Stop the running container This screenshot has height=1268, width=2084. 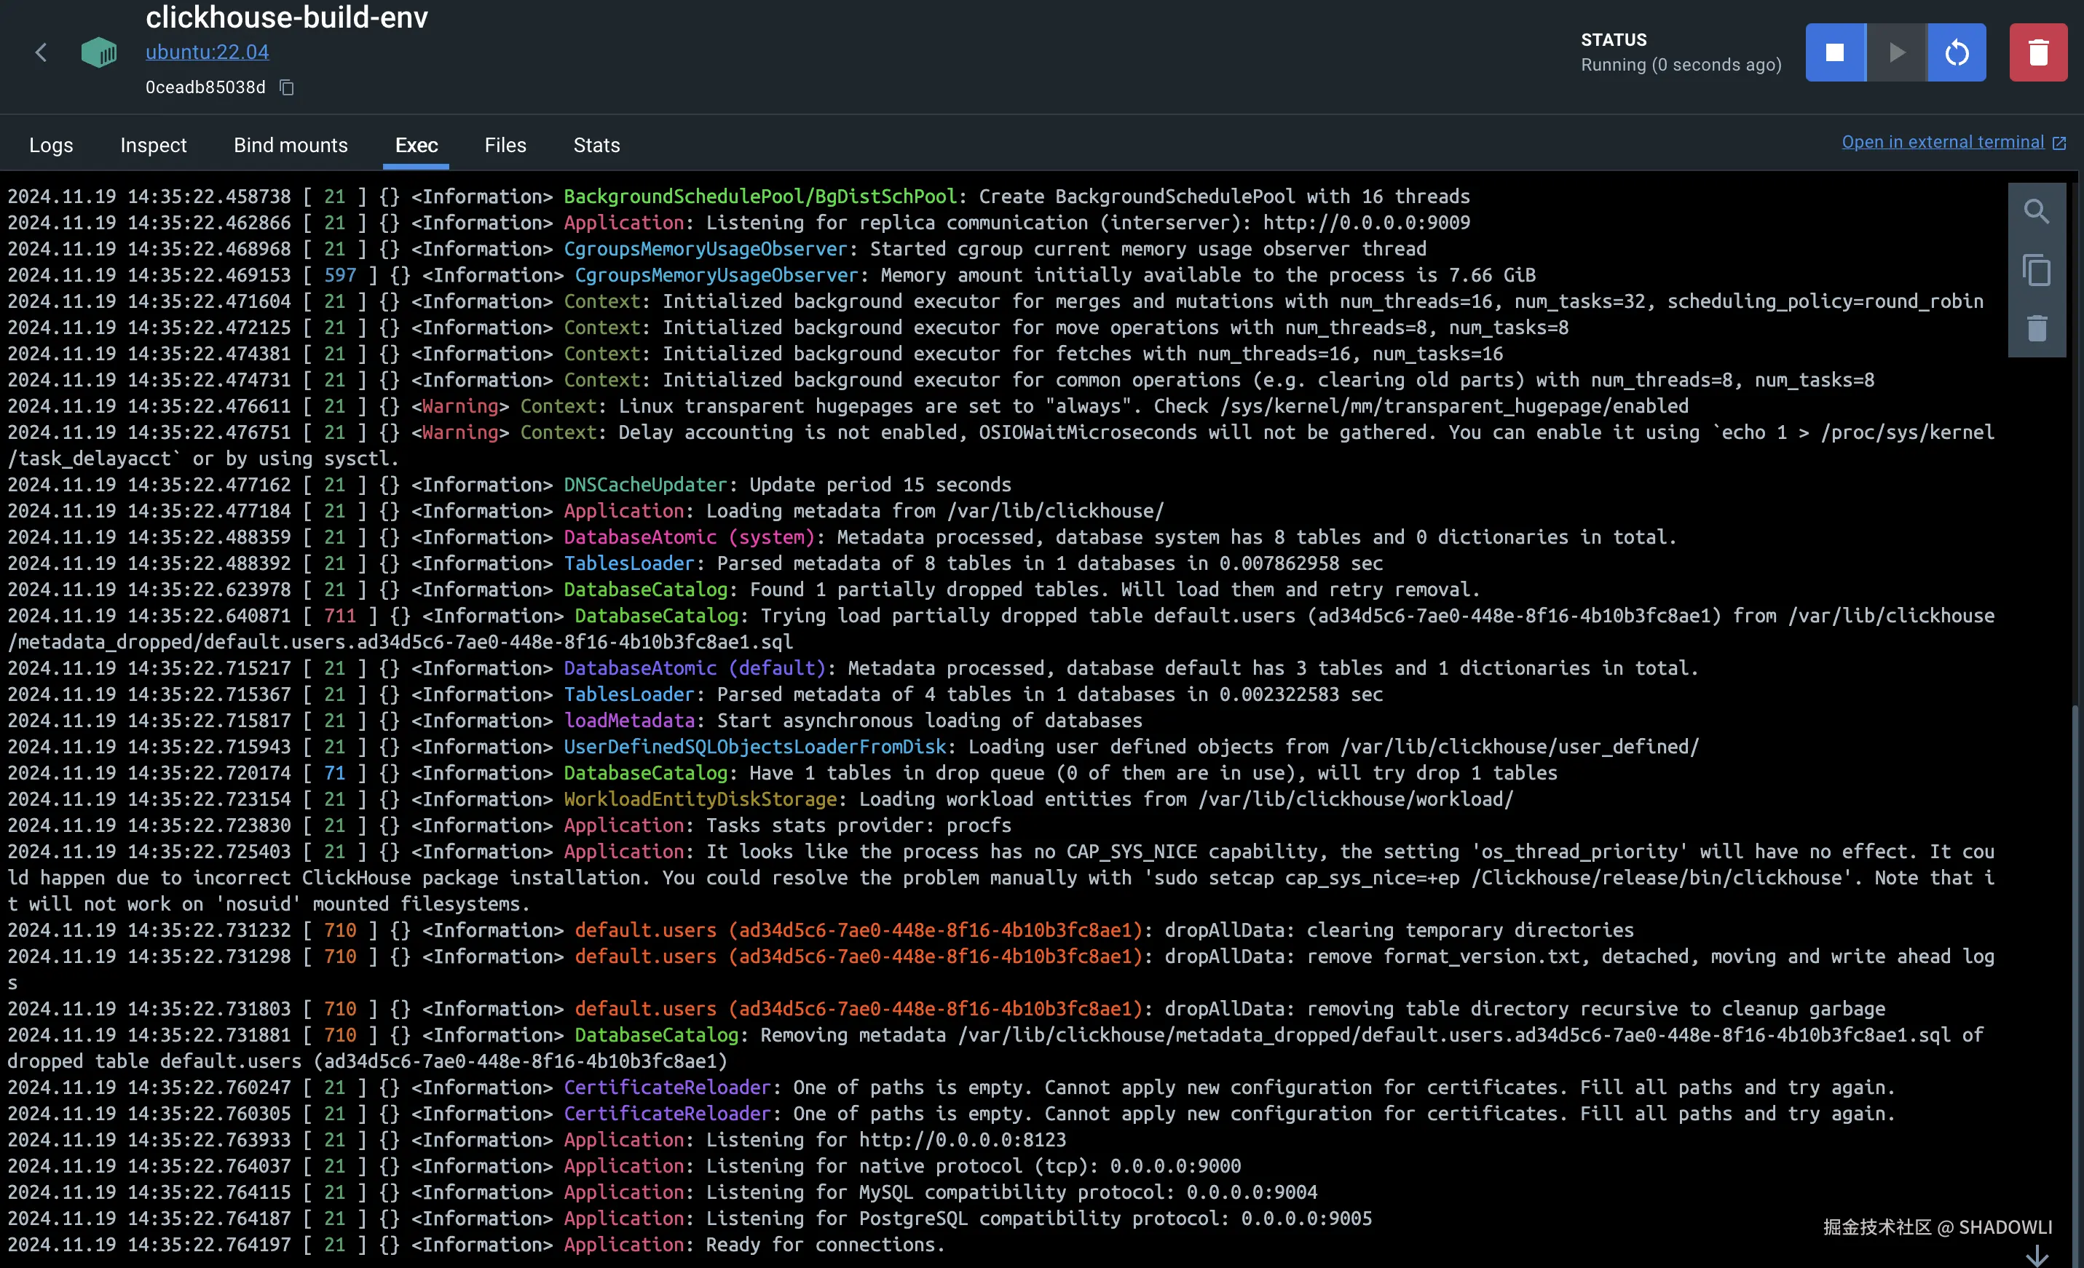(1834, 52)
